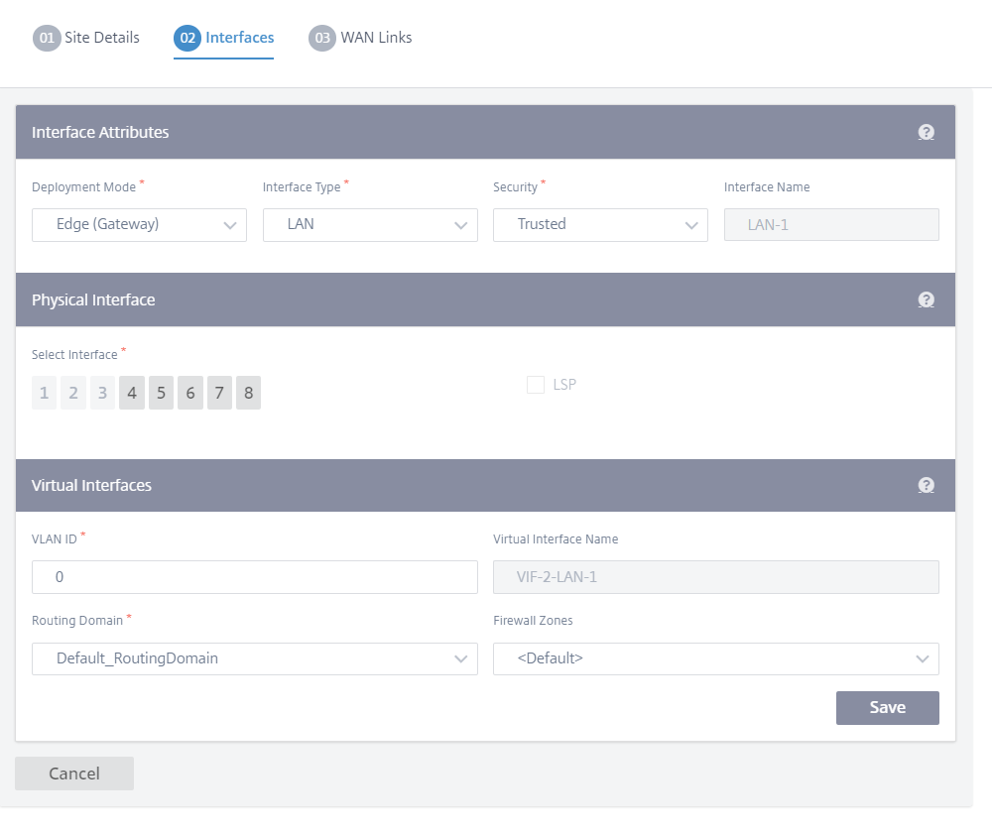The width and height of the screenshot is (992, 834).
Task: Select physical interface 8
Action: click(249, 393)
